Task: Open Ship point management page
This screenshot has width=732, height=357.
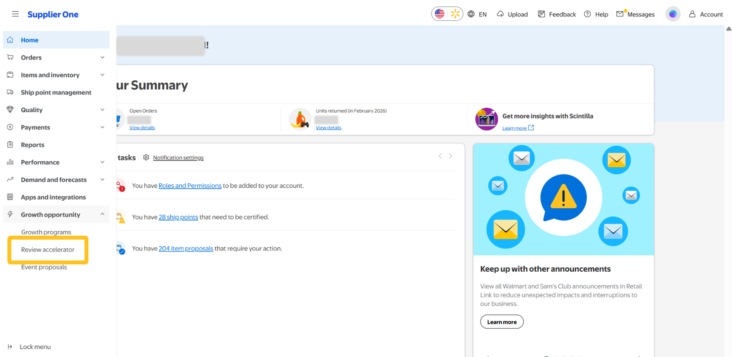Action: (56, 92)
